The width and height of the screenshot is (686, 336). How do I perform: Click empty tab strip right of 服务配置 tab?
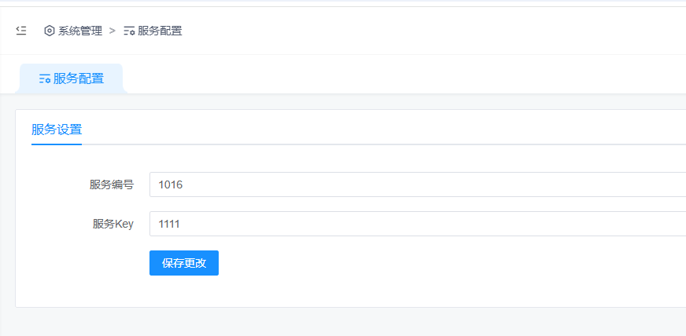click(x=393, y=79)
